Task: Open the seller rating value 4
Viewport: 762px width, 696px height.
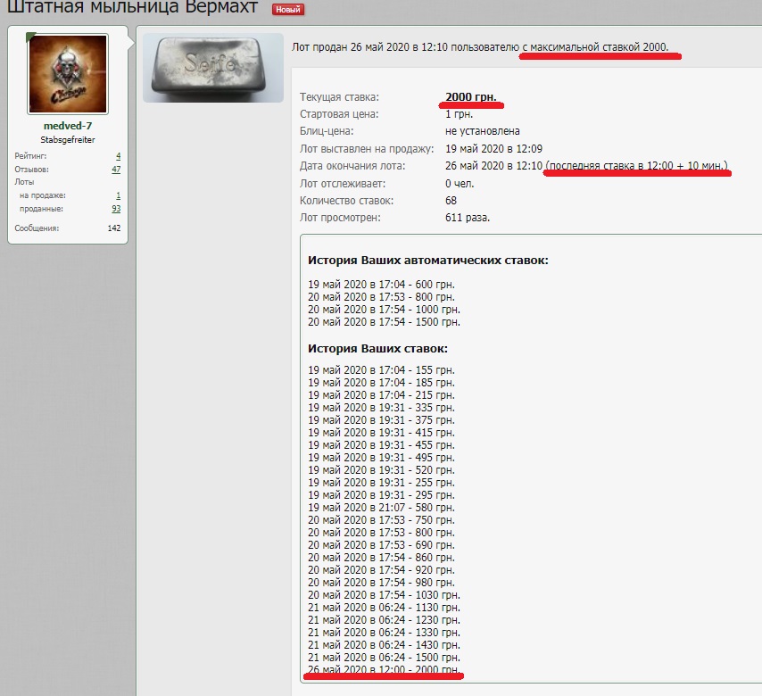Action: [118, 156]
